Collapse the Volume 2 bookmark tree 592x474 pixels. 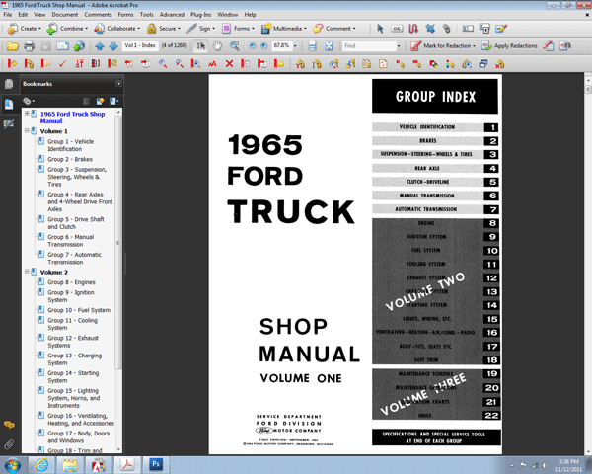pyautogui.click(x=27, y=272)
